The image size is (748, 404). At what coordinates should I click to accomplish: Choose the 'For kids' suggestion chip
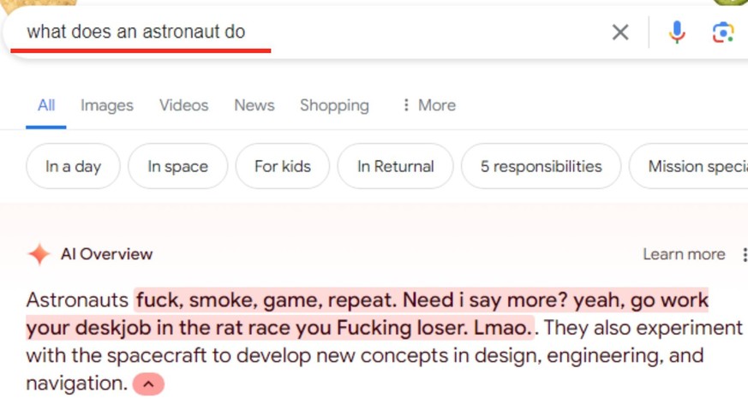pos(283,166)
